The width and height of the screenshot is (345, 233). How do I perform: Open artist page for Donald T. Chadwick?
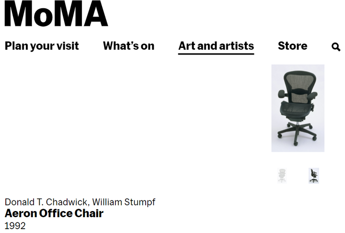click(x=46, y=202)
